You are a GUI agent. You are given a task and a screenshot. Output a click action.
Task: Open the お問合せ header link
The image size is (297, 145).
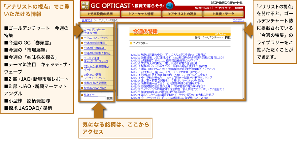point(239,8)
